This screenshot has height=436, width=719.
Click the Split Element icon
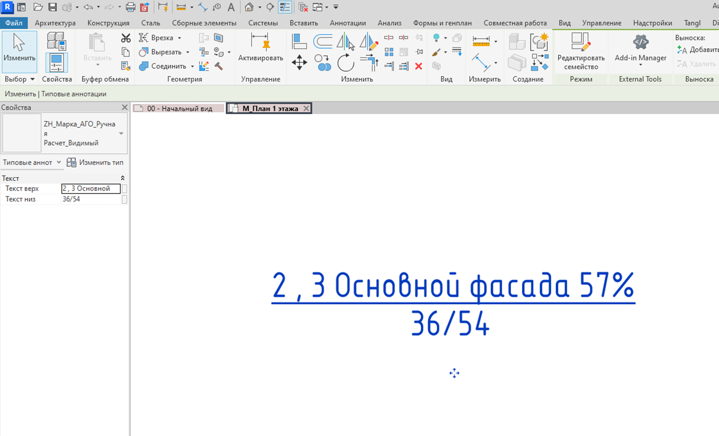(389, 37)
